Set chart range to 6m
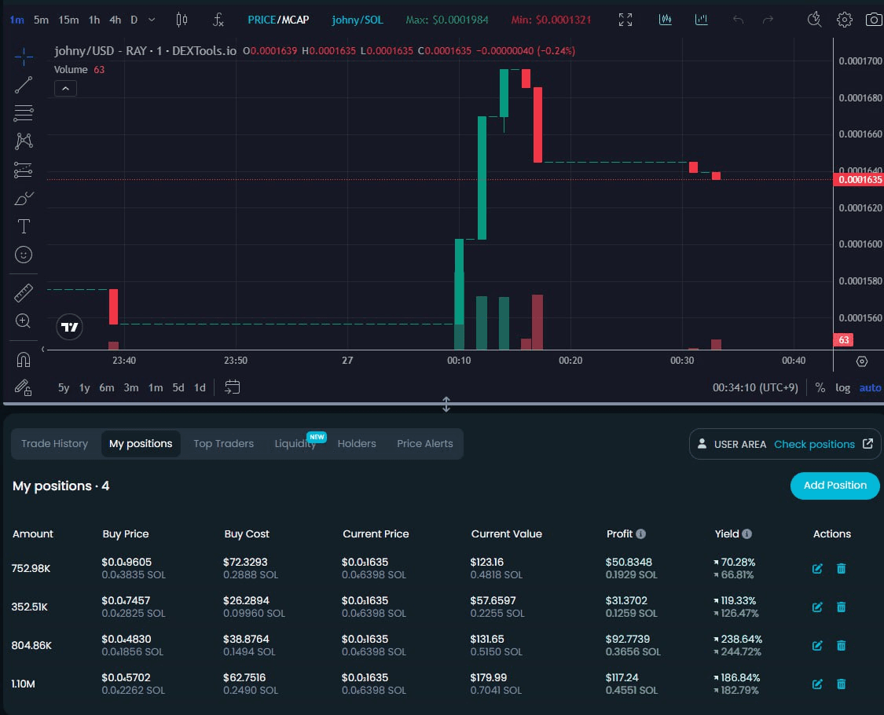This screenshot has width=884, height=715. click(x=107, y=387)
